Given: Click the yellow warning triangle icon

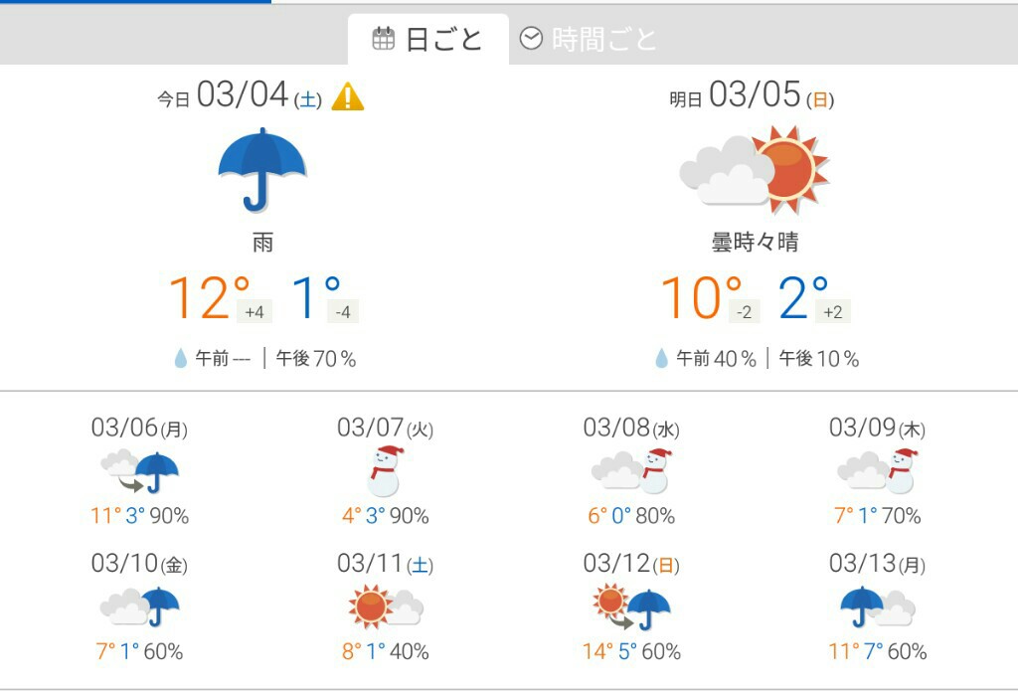Looking at the screenshot, I should 347,96.
